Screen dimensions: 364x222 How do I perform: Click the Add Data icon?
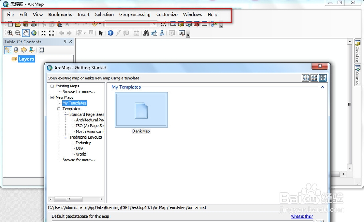[95, 24]
